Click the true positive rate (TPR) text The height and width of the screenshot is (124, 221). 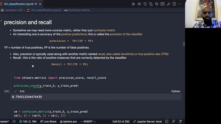click(153, 54)
